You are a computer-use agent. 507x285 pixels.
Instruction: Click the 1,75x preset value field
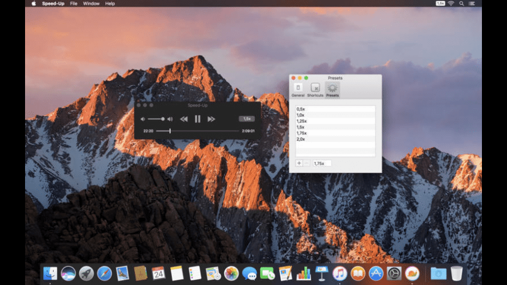click(322, 163)
